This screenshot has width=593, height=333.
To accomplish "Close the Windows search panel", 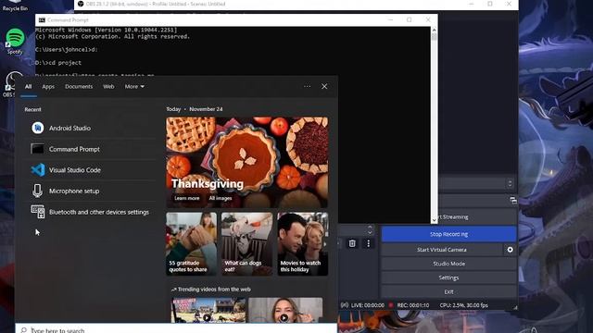I will [324, 86].
